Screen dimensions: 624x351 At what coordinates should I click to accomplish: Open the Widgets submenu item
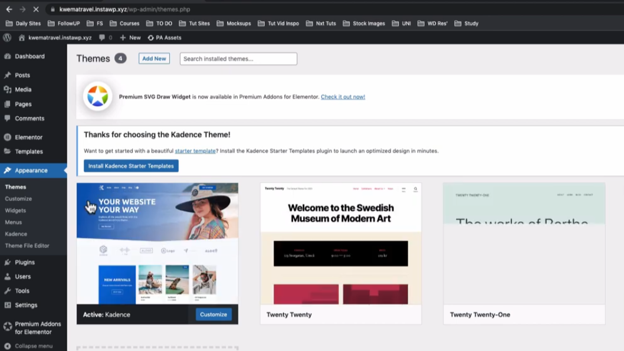(15, 211)
